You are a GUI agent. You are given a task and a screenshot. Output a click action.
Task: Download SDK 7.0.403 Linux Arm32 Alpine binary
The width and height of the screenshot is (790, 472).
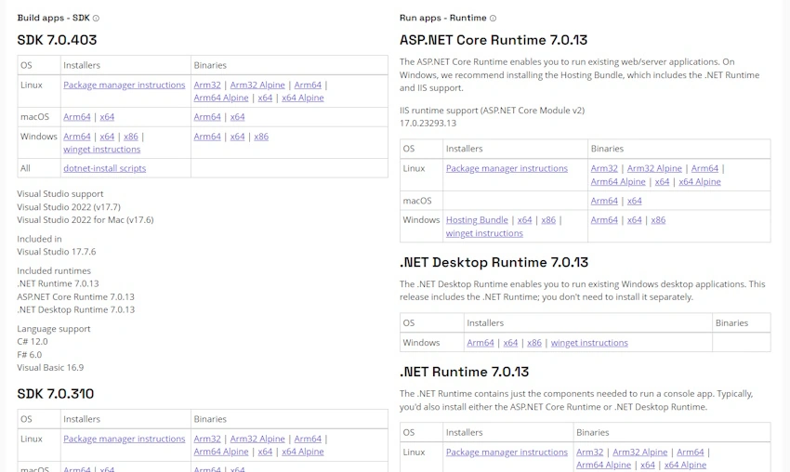click(257, 85)
